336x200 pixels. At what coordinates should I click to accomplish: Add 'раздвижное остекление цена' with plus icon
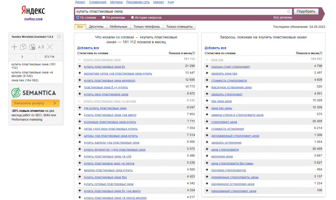(x=207, y=184)
